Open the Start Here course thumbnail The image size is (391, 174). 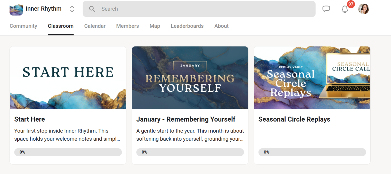pos(68,78)
